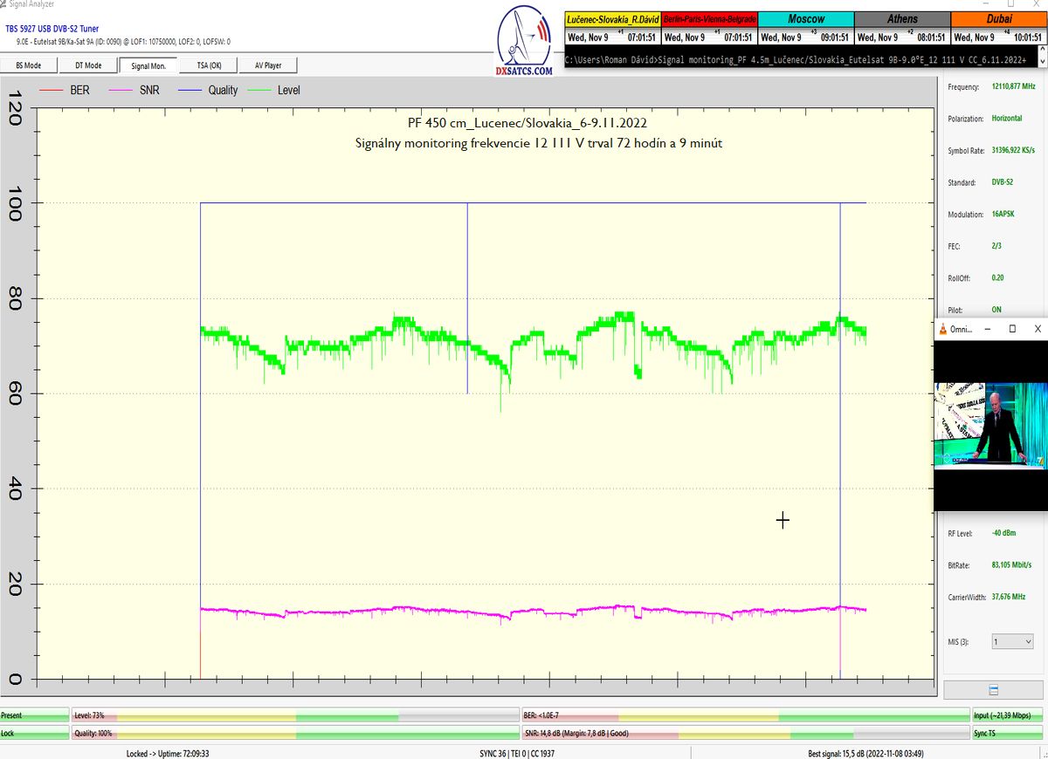
Task: Click the SNR margin indicator bar
Action: [744, 734]
